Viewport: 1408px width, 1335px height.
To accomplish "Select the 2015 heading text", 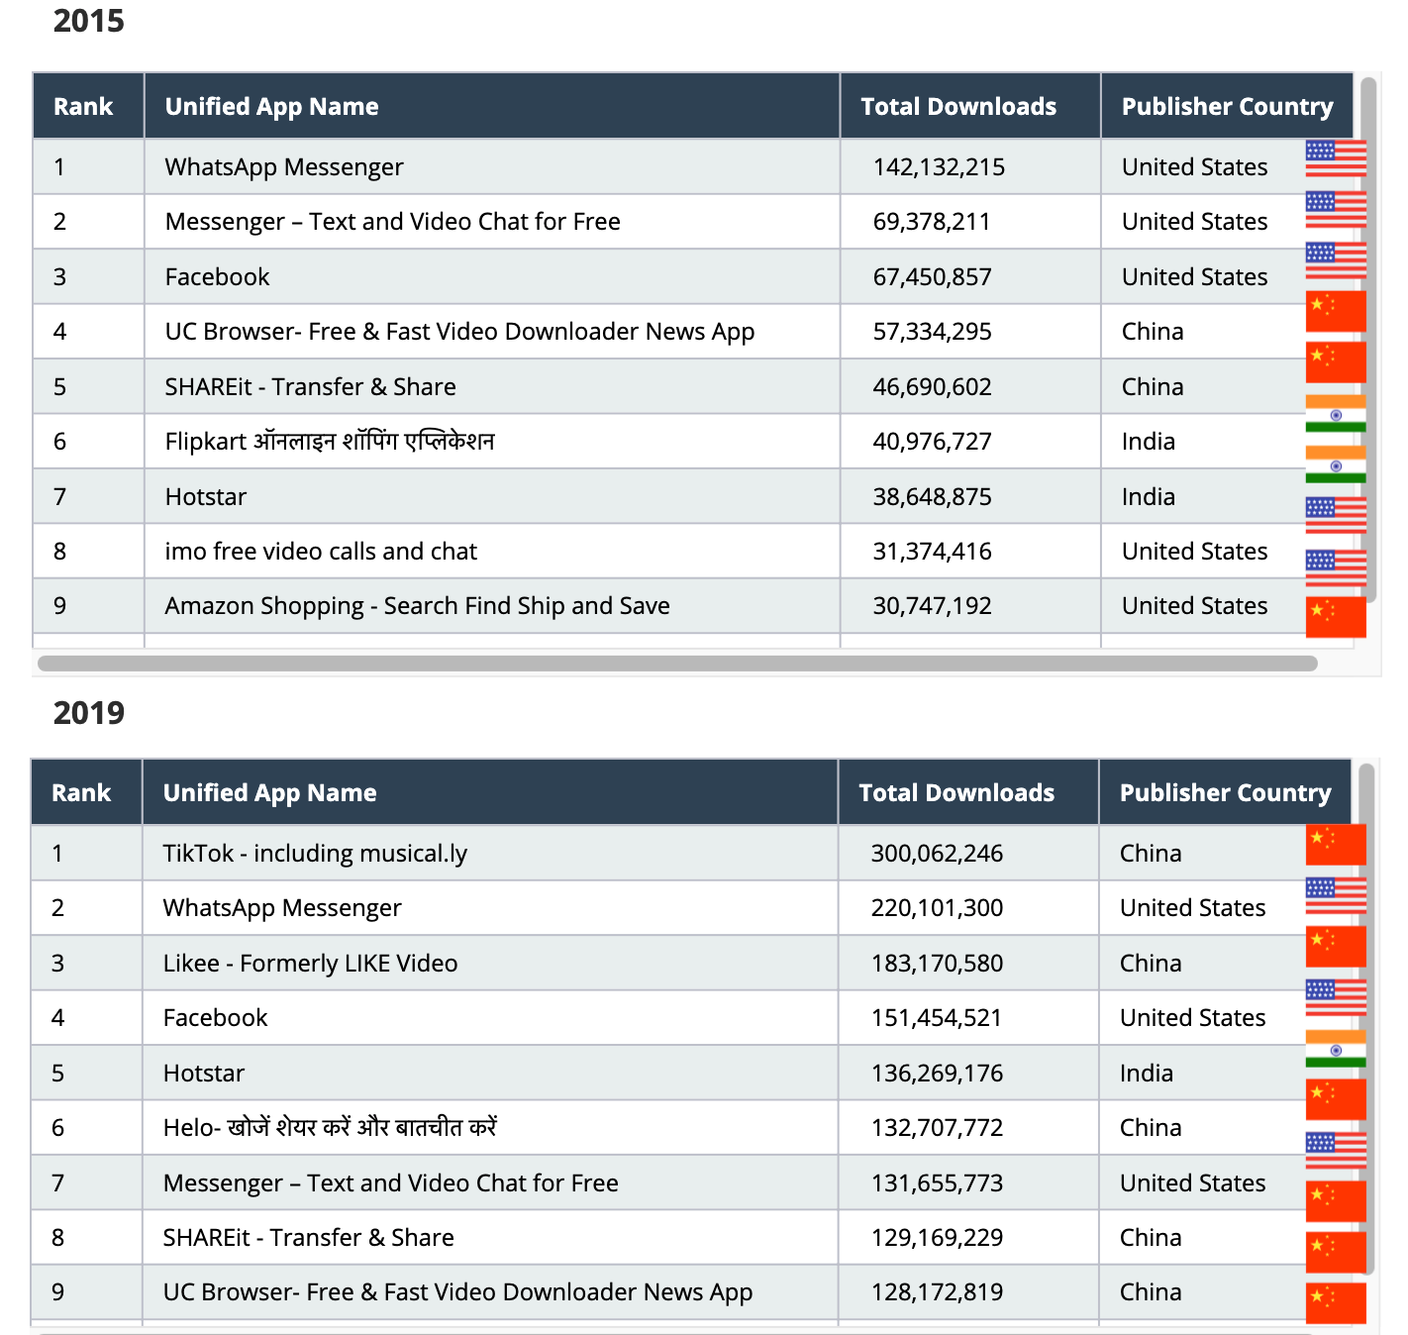I will [x=89, y=21].
